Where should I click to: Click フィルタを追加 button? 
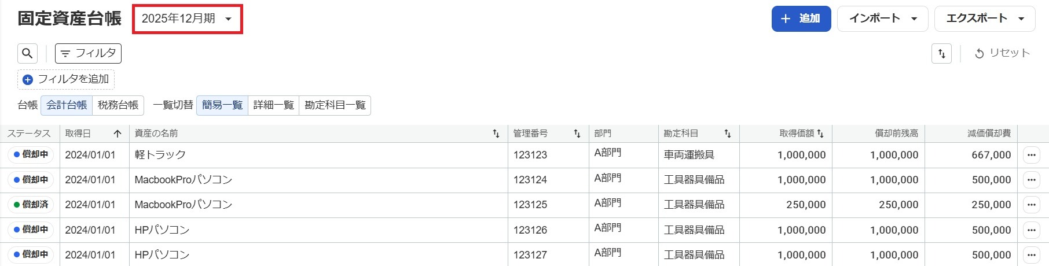(66, 79)
